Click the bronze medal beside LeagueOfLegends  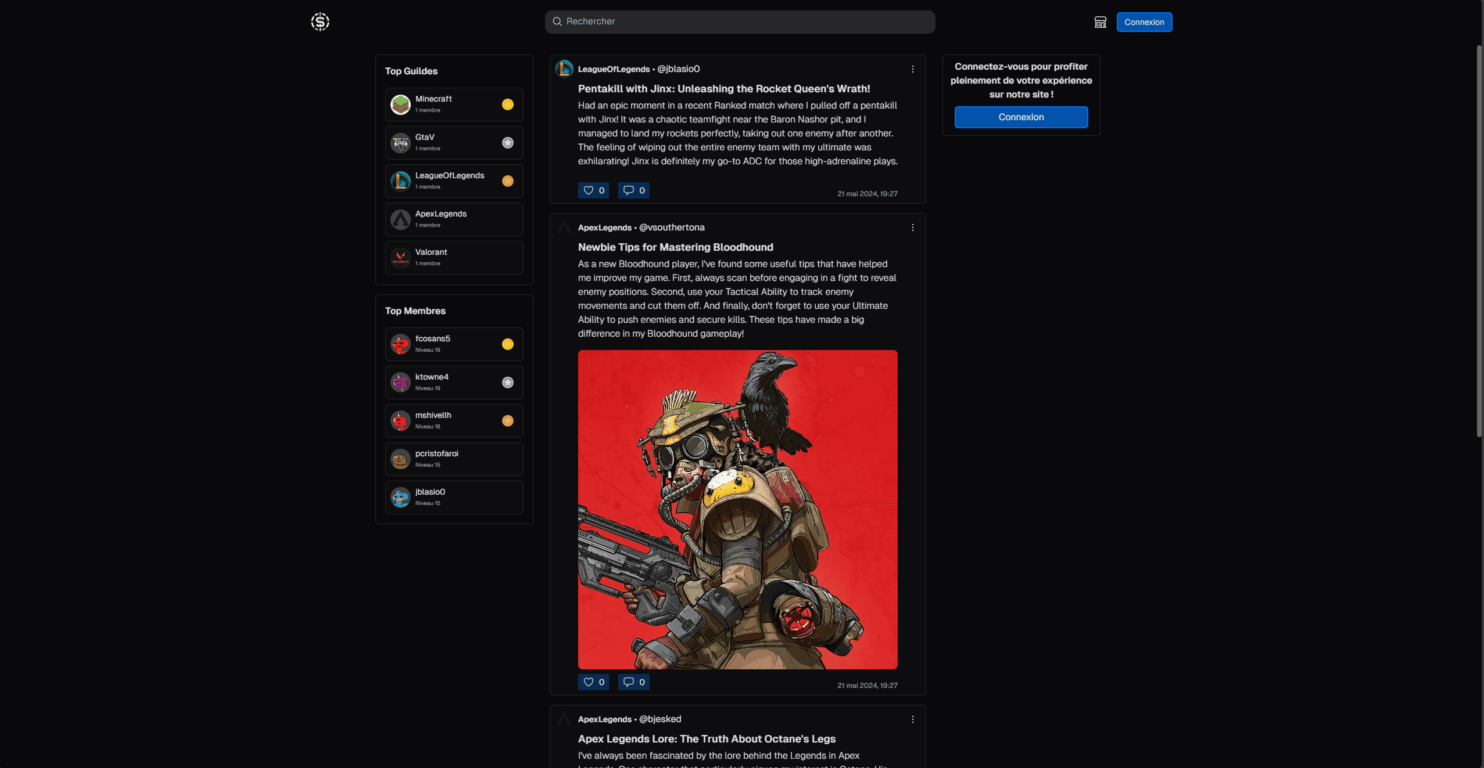tap(508, 181)
